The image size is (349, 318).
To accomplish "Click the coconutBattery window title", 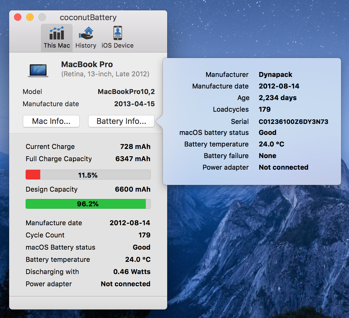I will (88, 17).
